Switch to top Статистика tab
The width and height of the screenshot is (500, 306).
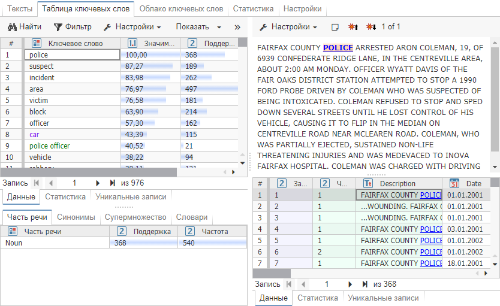253,8
